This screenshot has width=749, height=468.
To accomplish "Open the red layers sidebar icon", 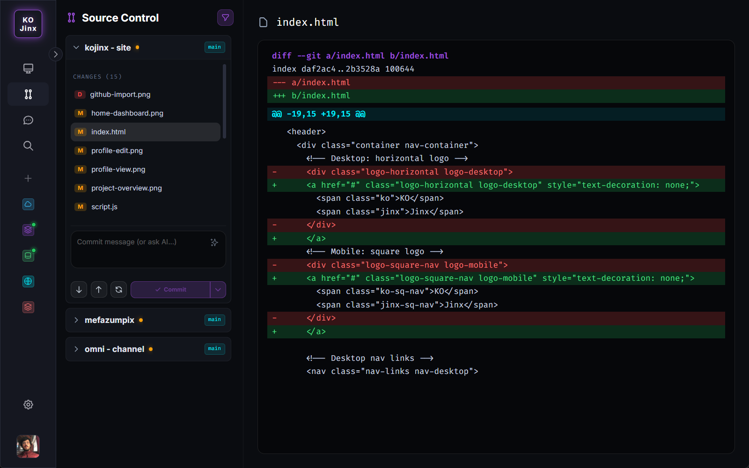I will pyautogui.click(x=28, y=307).
